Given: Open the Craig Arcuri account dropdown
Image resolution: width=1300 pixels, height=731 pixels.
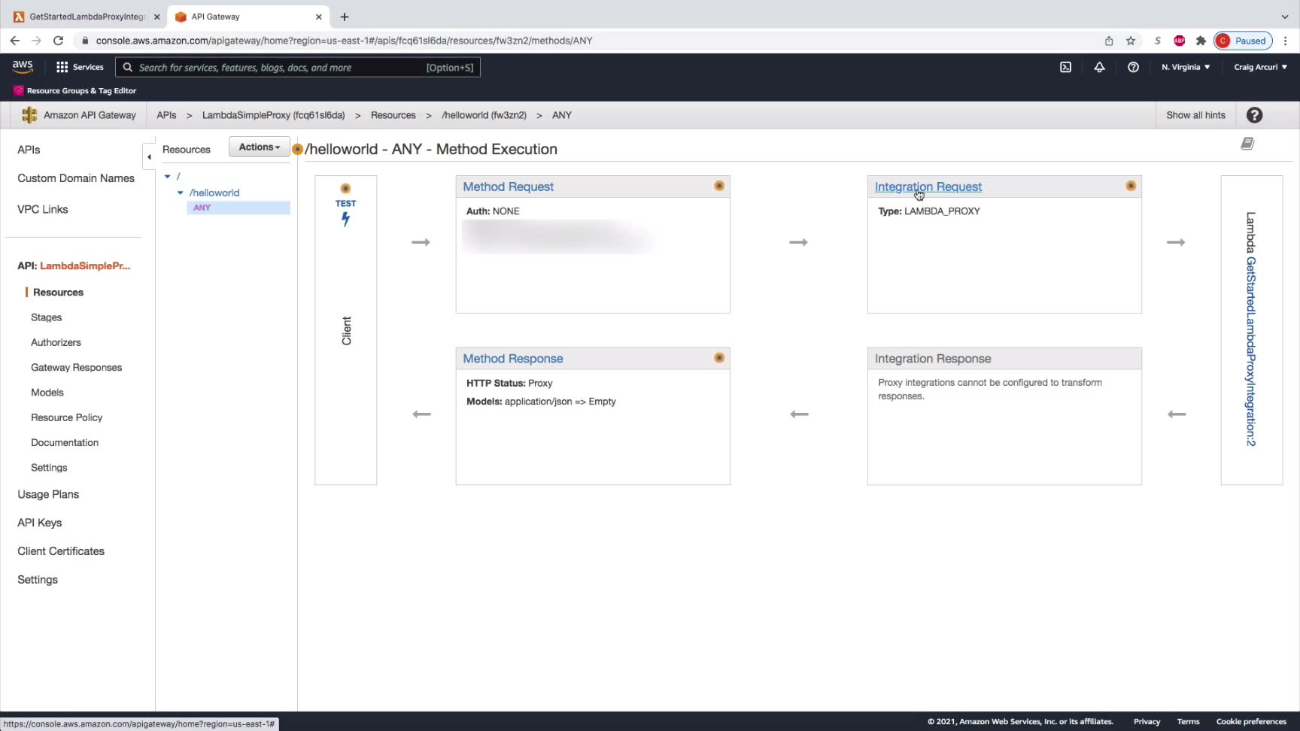Looking at the screenshot, I should (x=1260, y=67).
